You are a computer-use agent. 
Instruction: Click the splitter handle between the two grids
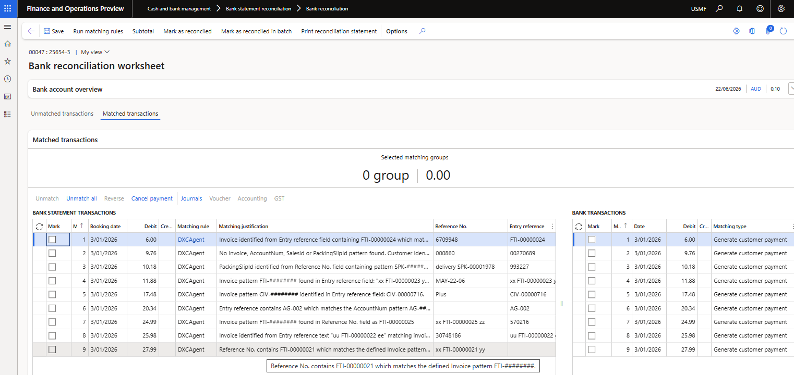(561, 304)
